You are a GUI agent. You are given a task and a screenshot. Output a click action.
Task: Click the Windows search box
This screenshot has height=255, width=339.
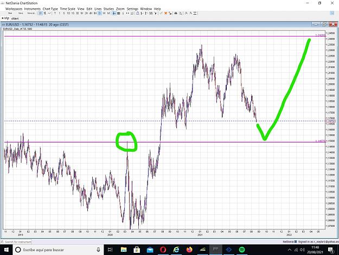(58, 250)
